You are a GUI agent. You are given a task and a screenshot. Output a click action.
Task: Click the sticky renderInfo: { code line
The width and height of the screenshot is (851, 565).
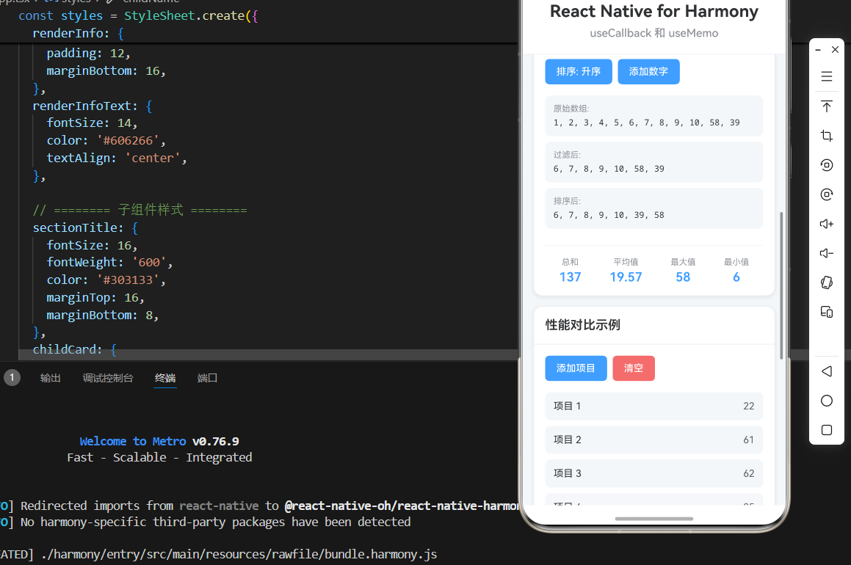(78, 33)
